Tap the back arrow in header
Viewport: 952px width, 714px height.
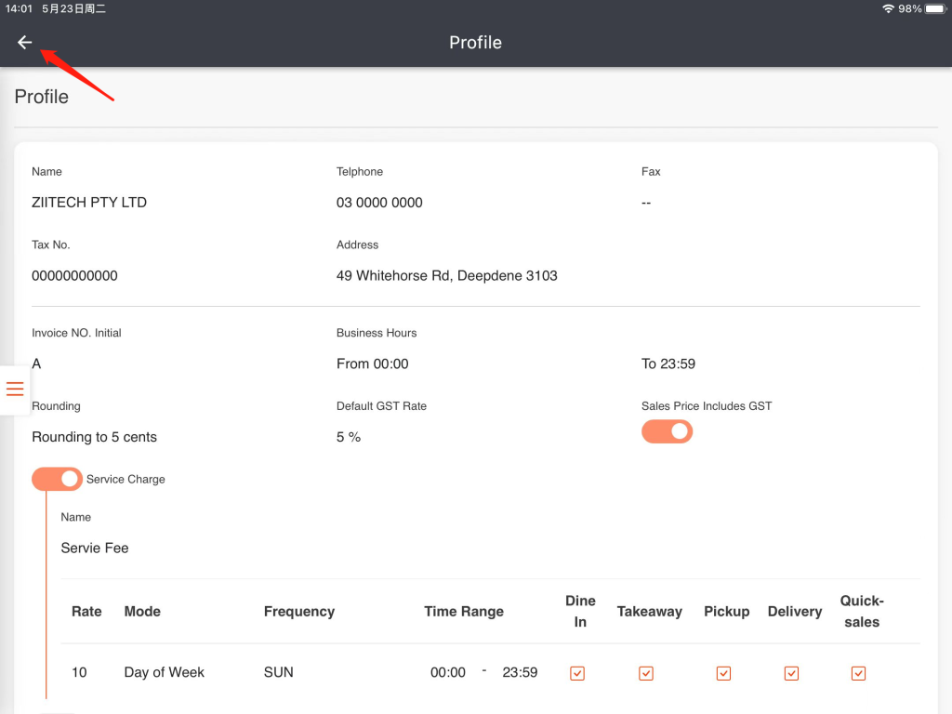(25, 43)
